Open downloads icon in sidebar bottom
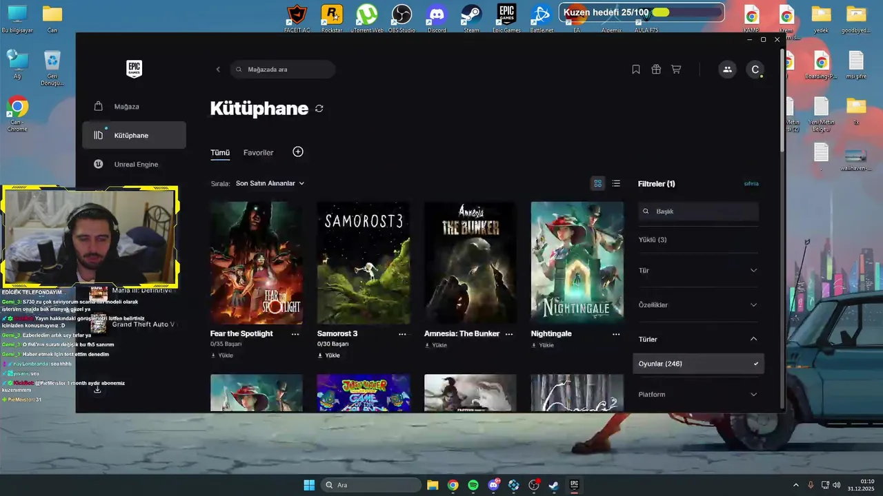This screenshot has height=496, width=883. [97, 390]
